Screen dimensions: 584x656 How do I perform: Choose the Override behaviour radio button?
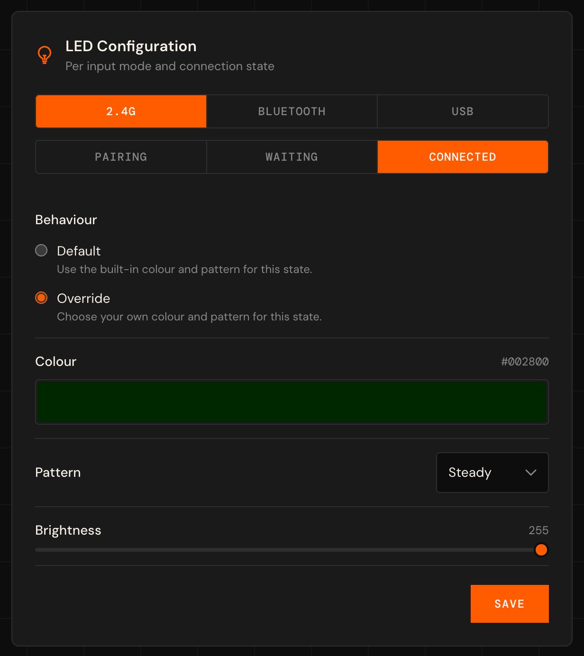[x=42, y=298]
